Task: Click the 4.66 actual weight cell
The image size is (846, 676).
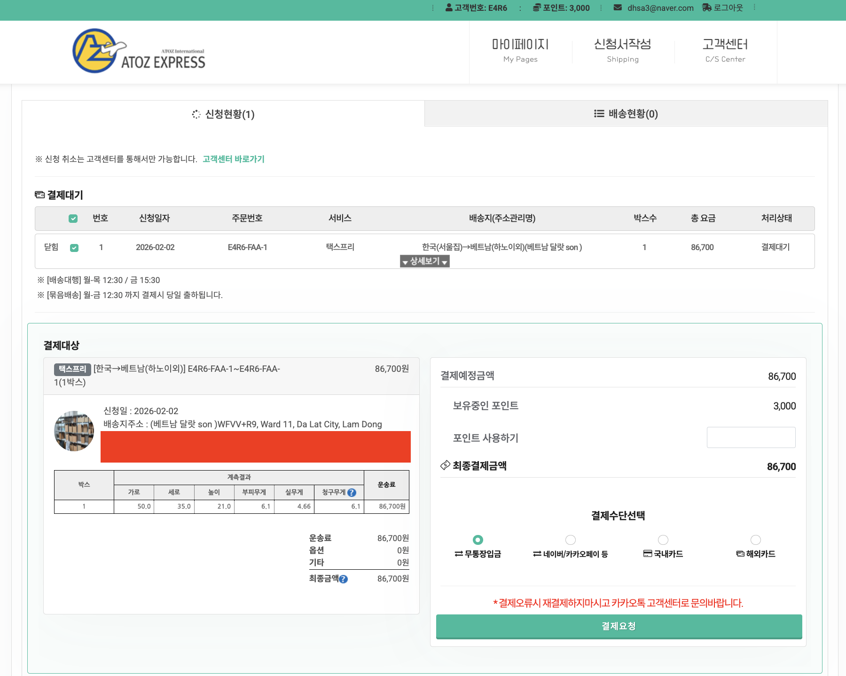Action: pos(294,506)
